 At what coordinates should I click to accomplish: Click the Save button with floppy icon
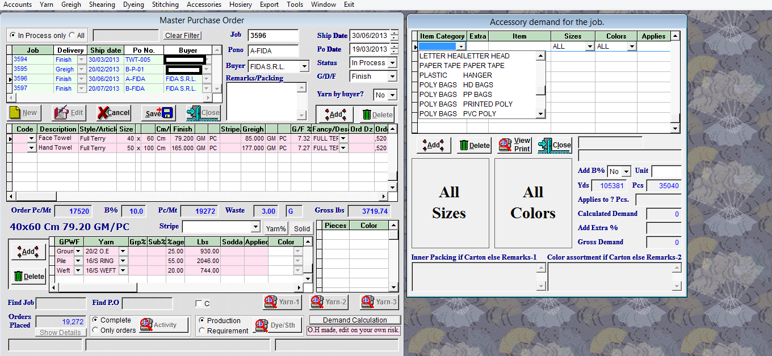[158, 113]
